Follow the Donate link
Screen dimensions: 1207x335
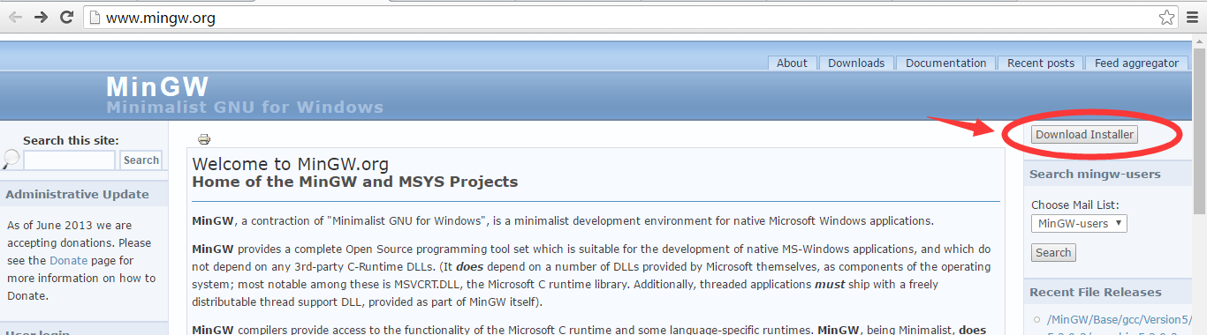pos(68,261)
